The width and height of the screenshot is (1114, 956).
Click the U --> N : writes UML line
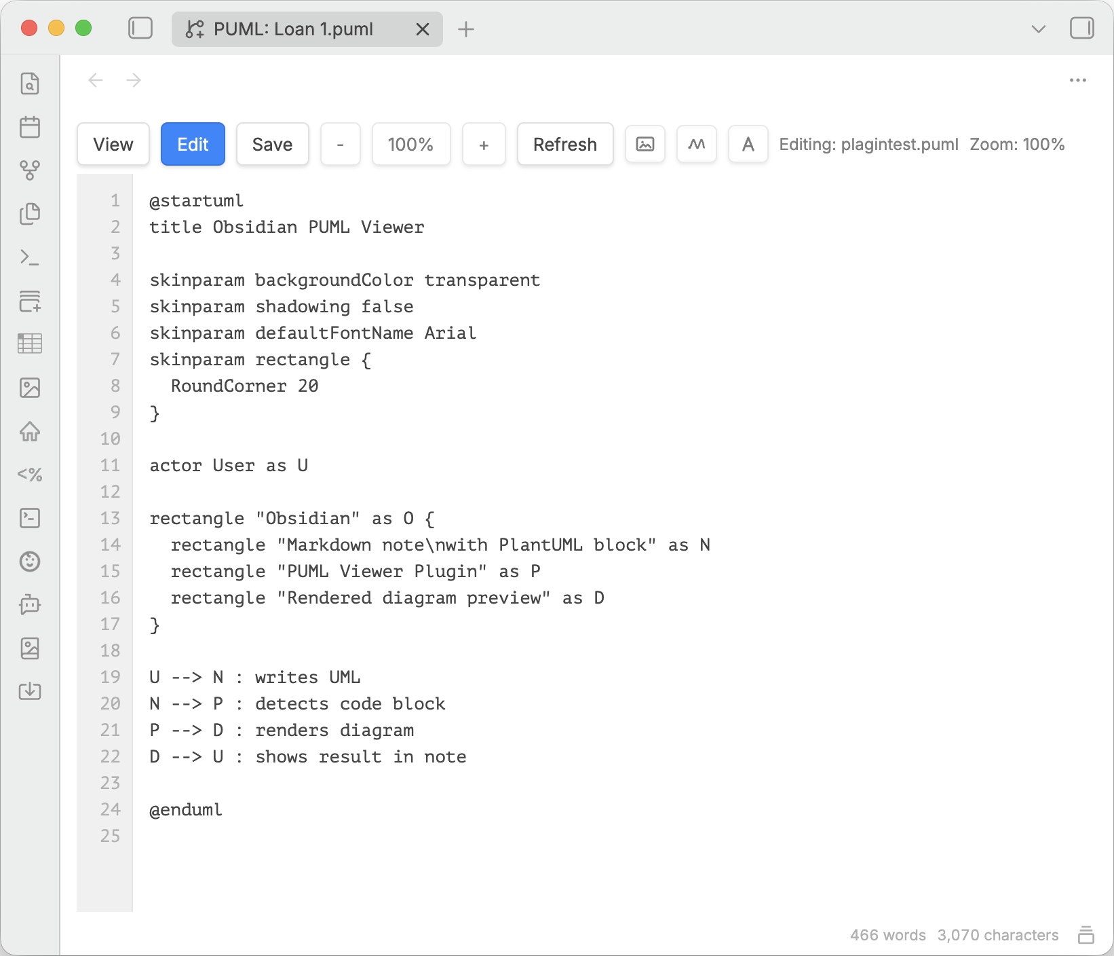[255, 678]
